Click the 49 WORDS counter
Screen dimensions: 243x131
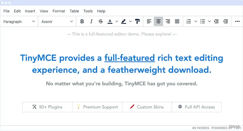coord(200,128)
